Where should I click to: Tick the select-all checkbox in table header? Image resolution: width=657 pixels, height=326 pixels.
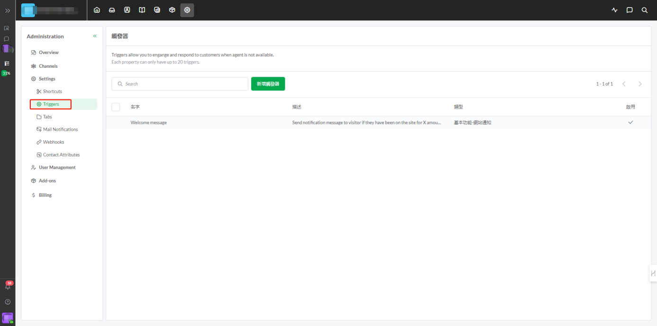tap(116, 107)
